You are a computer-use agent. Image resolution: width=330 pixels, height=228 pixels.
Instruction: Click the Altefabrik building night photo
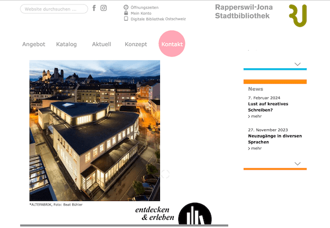tap(95, 130)
